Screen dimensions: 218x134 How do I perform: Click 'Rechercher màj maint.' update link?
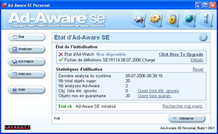[x=183, y=106]
